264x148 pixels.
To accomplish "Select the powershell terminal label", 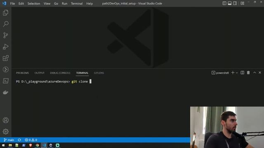I will [220, 73].
